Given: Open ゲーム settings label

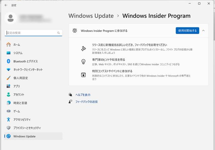Looking at the screenshot, I should click(x=16, y=111).
